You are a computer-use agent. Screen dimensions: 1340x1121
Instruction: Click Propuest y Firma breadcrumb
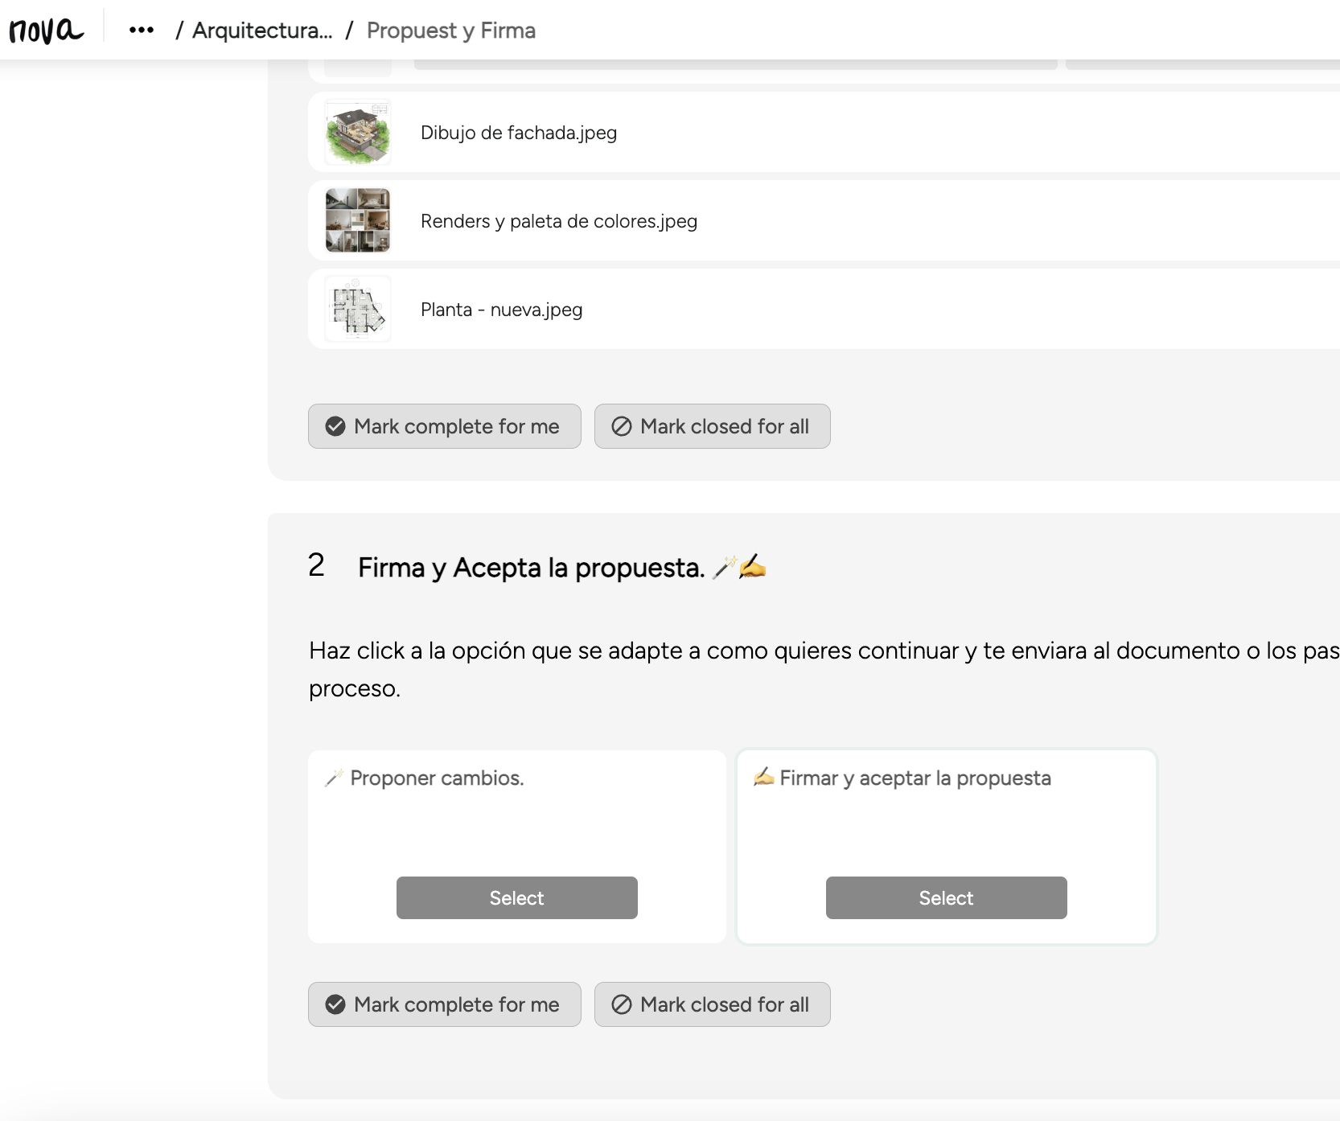tap(450, 31)
